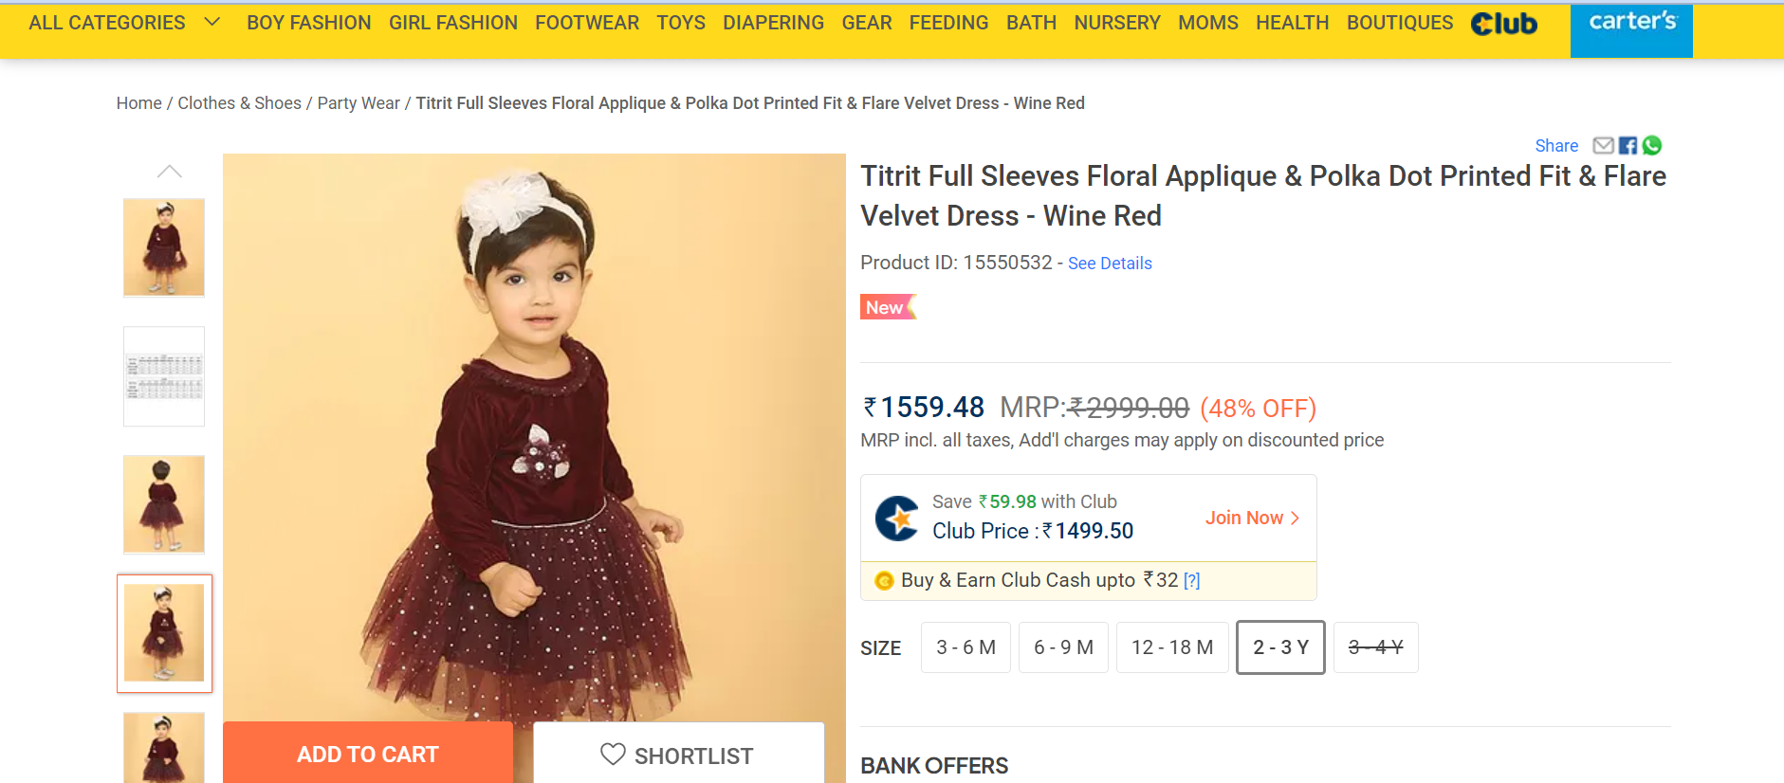This screenshot has width=1784, height=783.
Task: Open See Details for product ID
Action: pyautogui.click(x=1110, y=264)
